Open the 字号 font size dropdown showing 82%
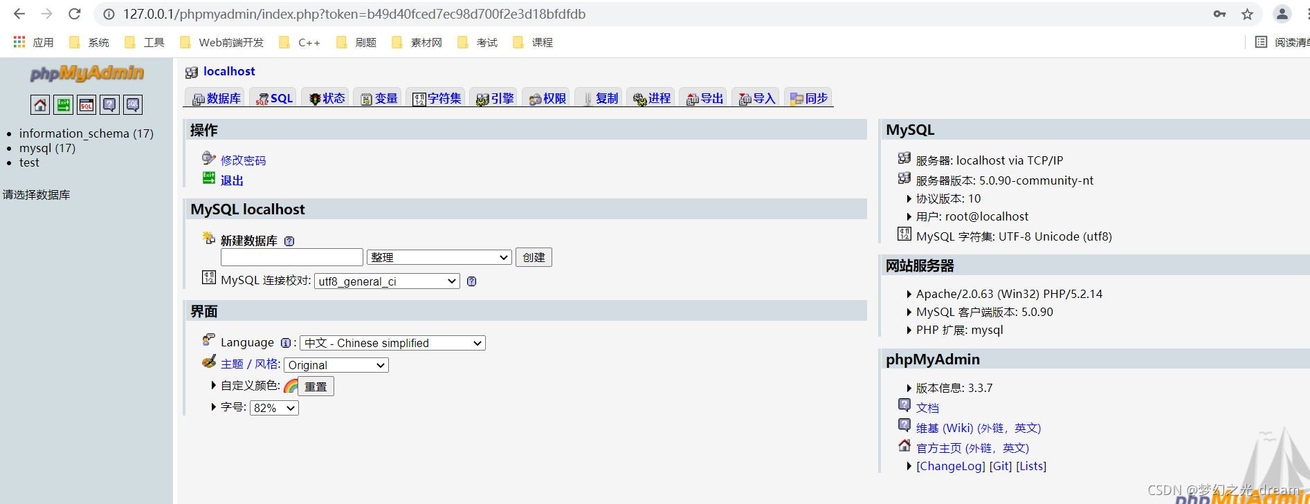1310x504 pixels. click(274, 408)
